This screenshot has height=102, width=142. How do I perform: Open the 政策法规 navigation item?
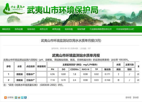tap(56, 29)
